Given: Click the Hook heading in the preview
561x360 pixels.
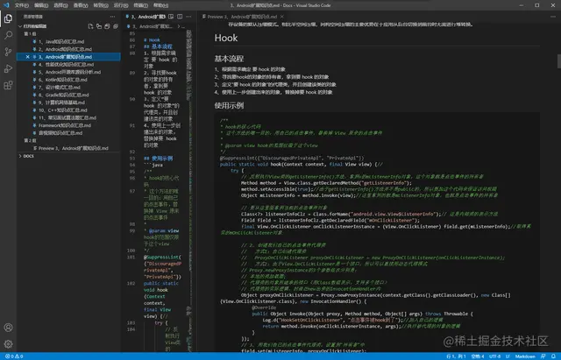Looking at the screenshot, I should pos(226,38).
